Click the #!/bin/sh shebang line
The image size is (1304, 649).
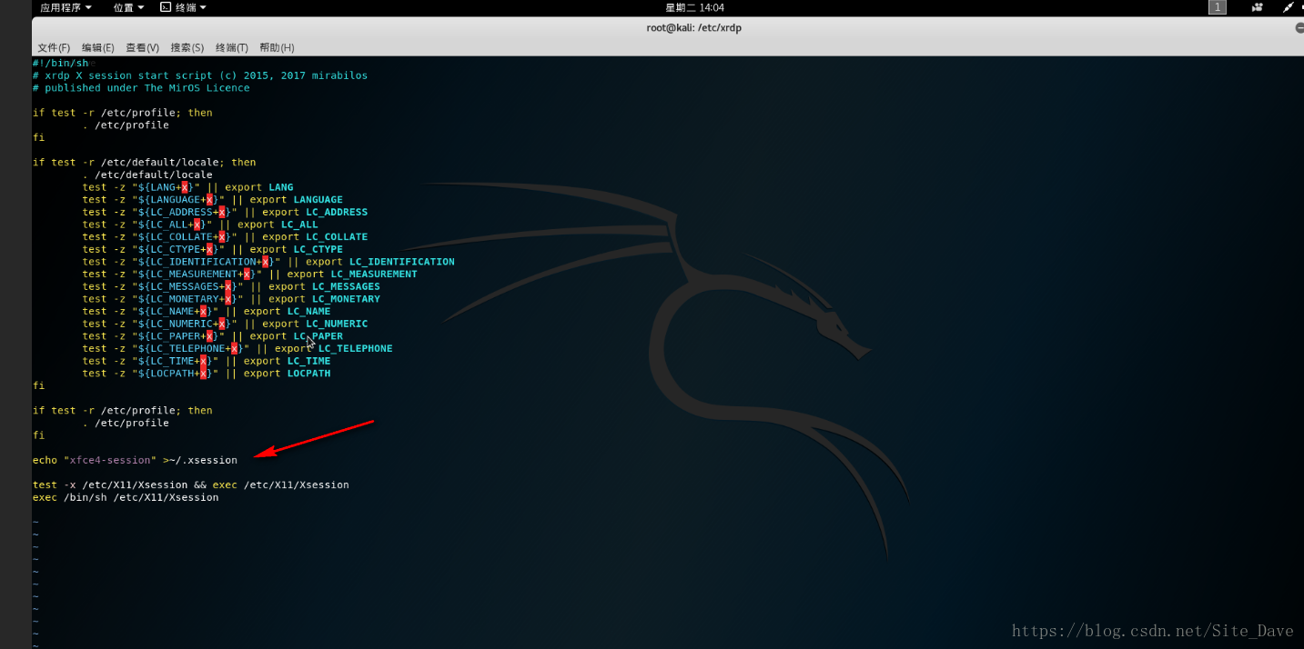coord(61,64)
